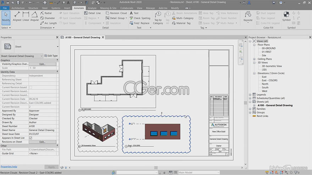Viewport: 312px width, 175px height.
Task: Switch to the Massing & Site tab
Action: 108,8
